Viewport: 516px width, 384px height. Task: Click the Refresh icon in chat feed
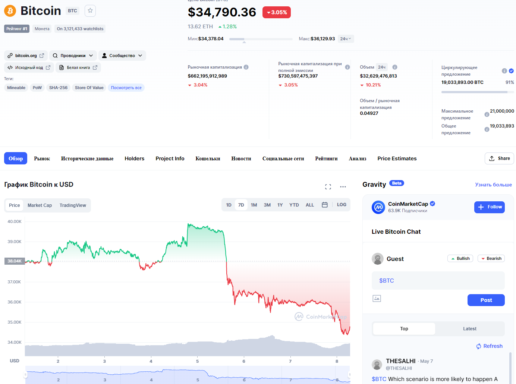tap(479, 346)
